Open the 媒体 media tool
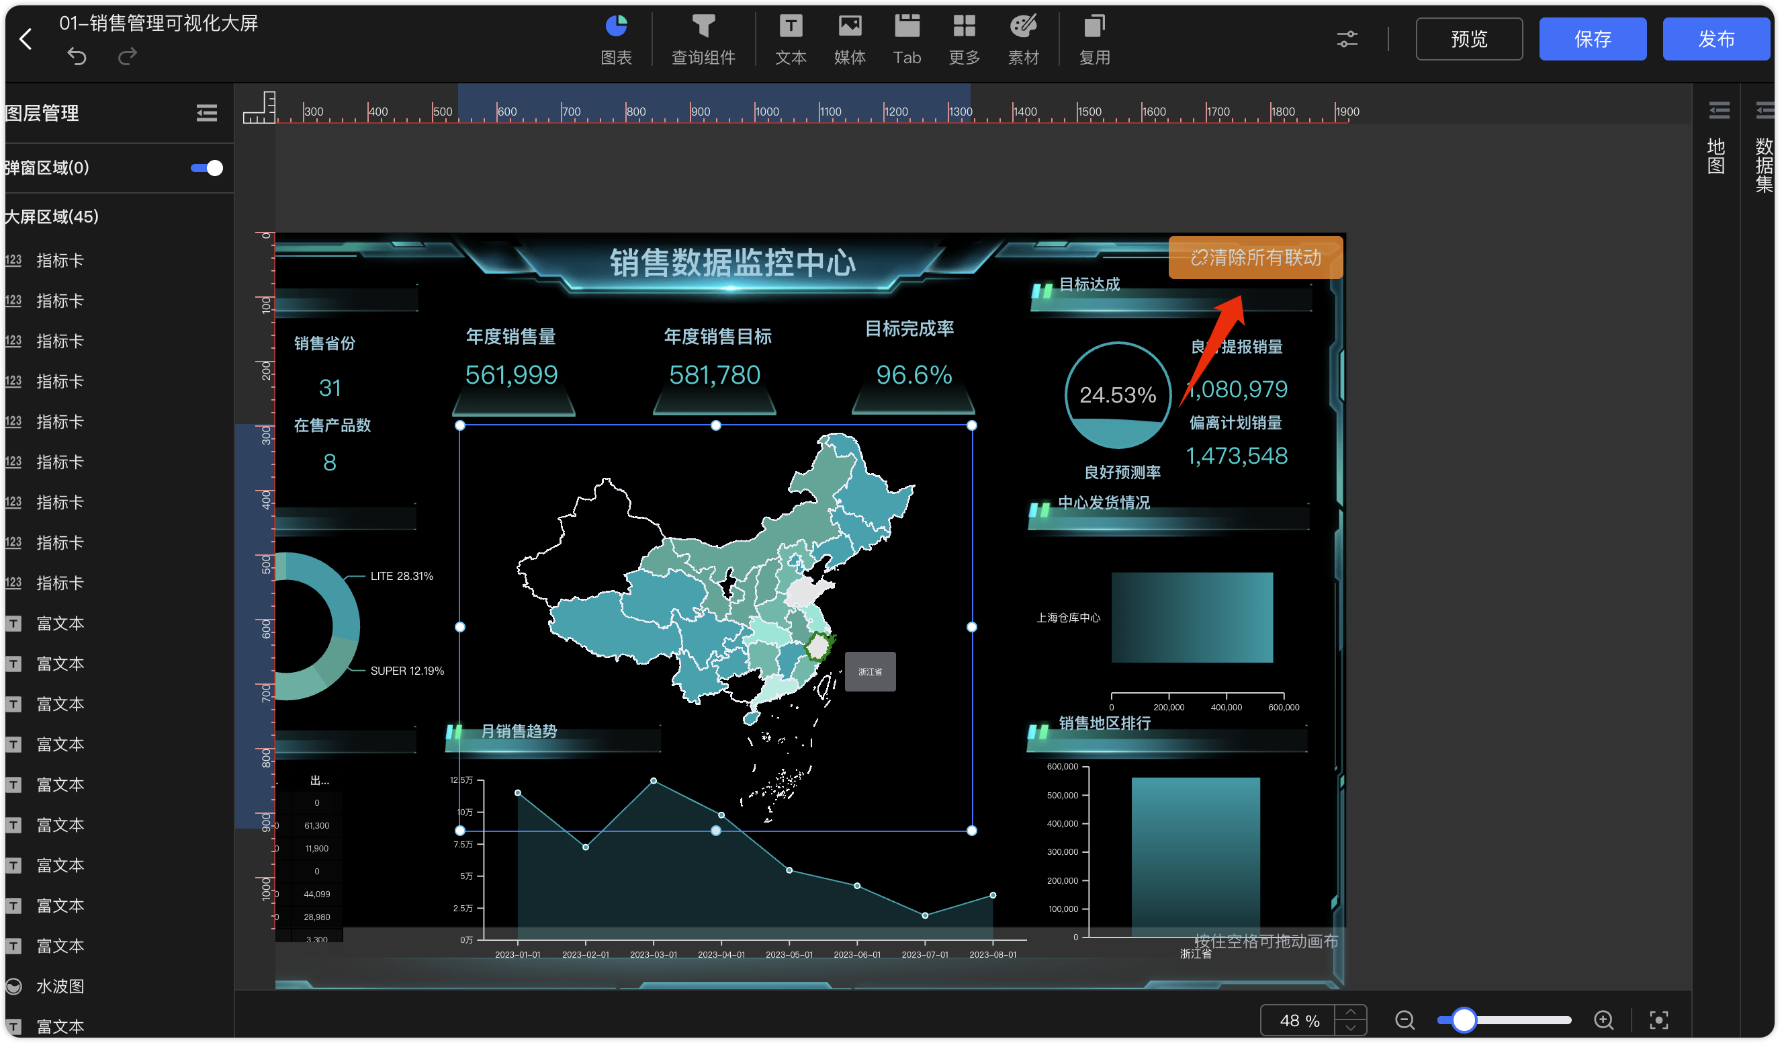 (x=850, y=40)
